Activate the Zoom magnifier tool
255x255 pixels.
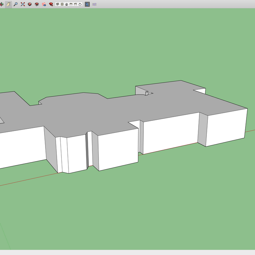(16, 4)
